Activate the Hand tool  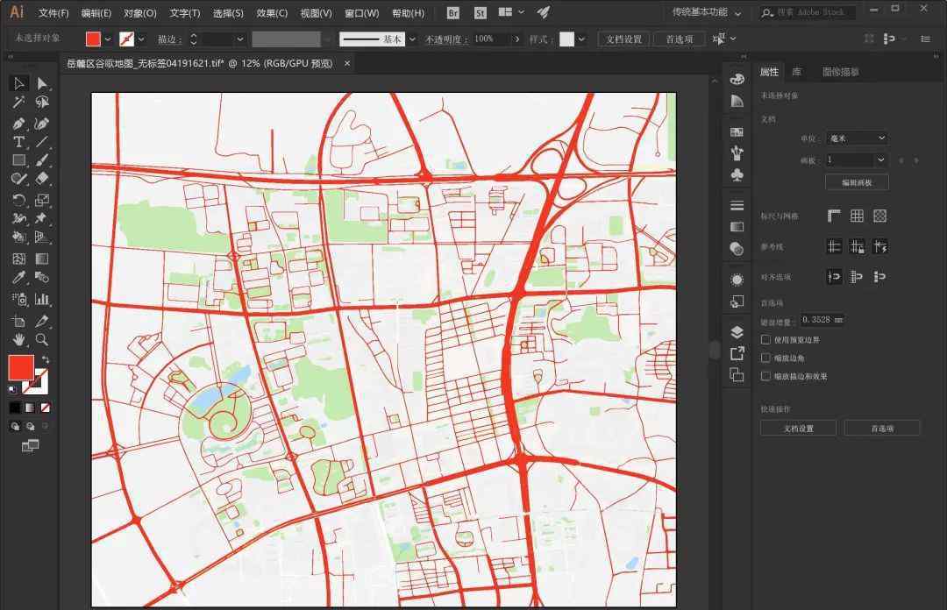pyautogui.click(x=18, y=339)
